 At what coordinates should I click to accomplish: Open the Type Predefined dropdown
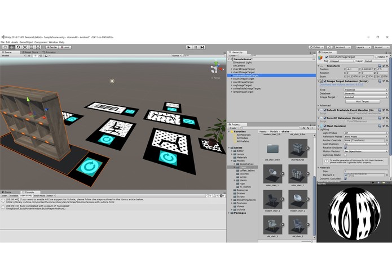[x=366, y=89]
